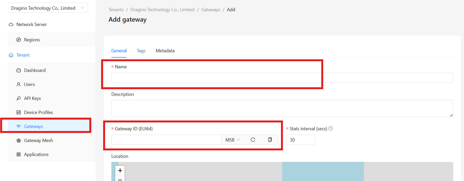Zoom in on the location map

tap(120, 170)
